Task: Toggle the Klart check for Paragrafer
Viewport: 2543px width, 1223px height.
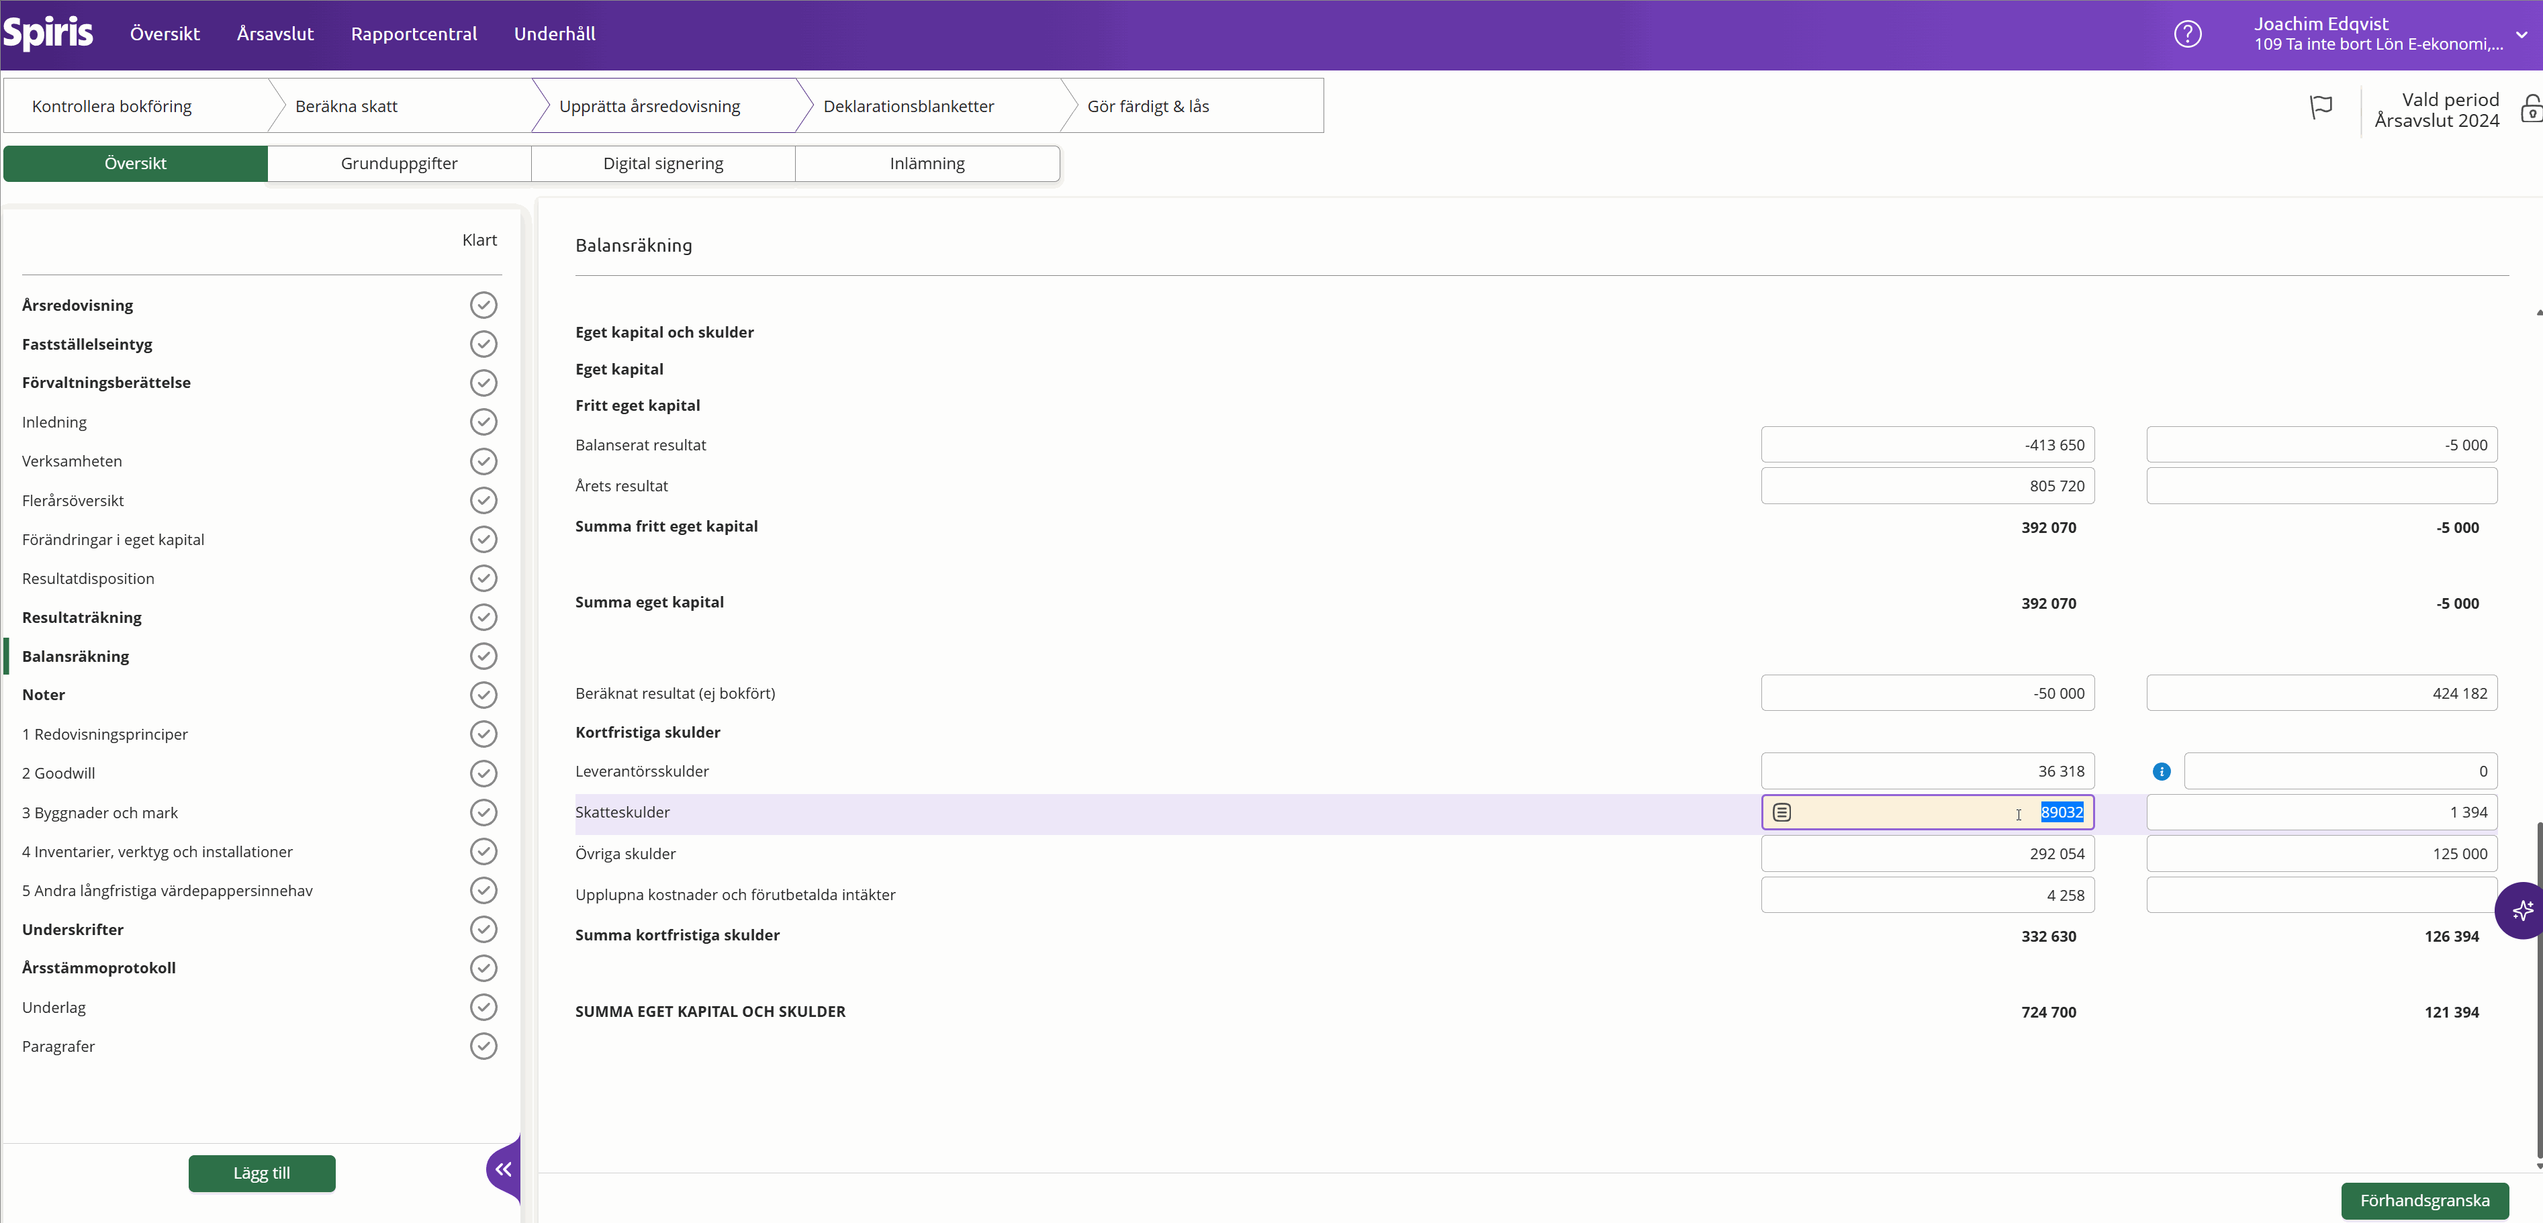Action: click(x=483, y=1046)
